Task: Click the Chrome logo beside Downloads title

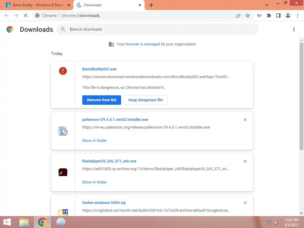Action: tap(10, 29)
